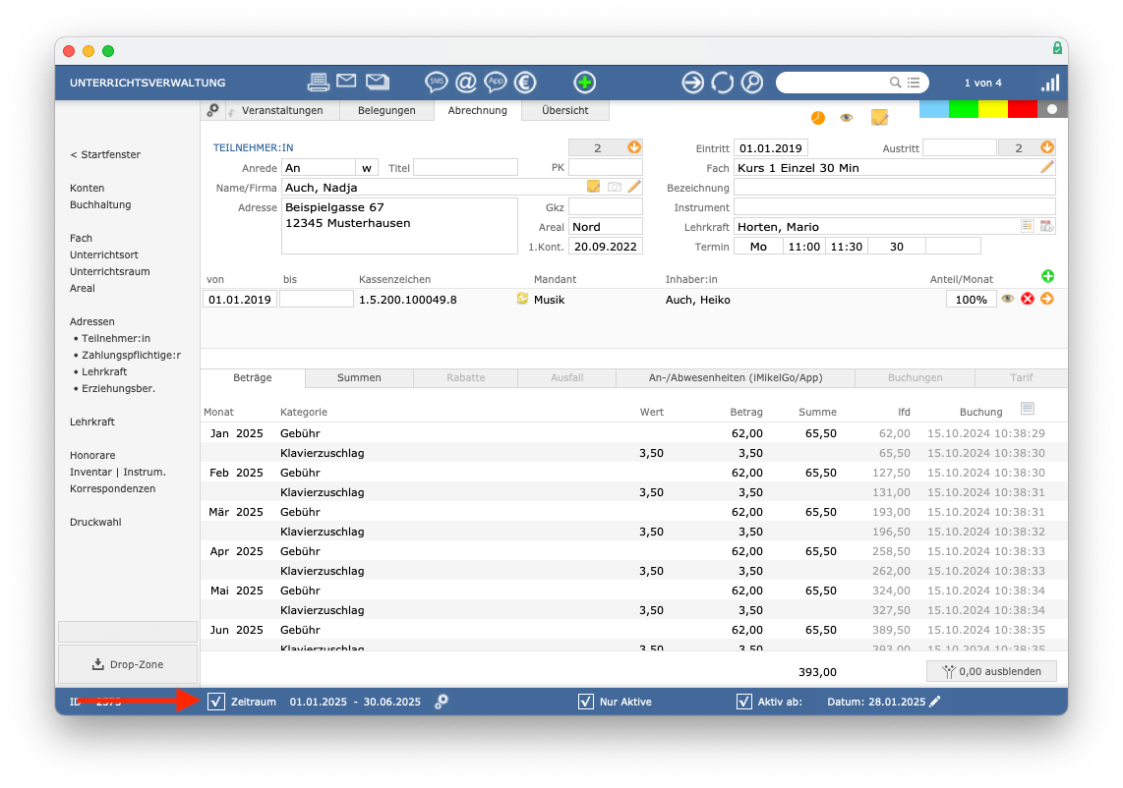Open Buchhaltung in the sidebar
Image resolution: width=1123 pixels, height=788 pixels.
click(x=100, y=204)
